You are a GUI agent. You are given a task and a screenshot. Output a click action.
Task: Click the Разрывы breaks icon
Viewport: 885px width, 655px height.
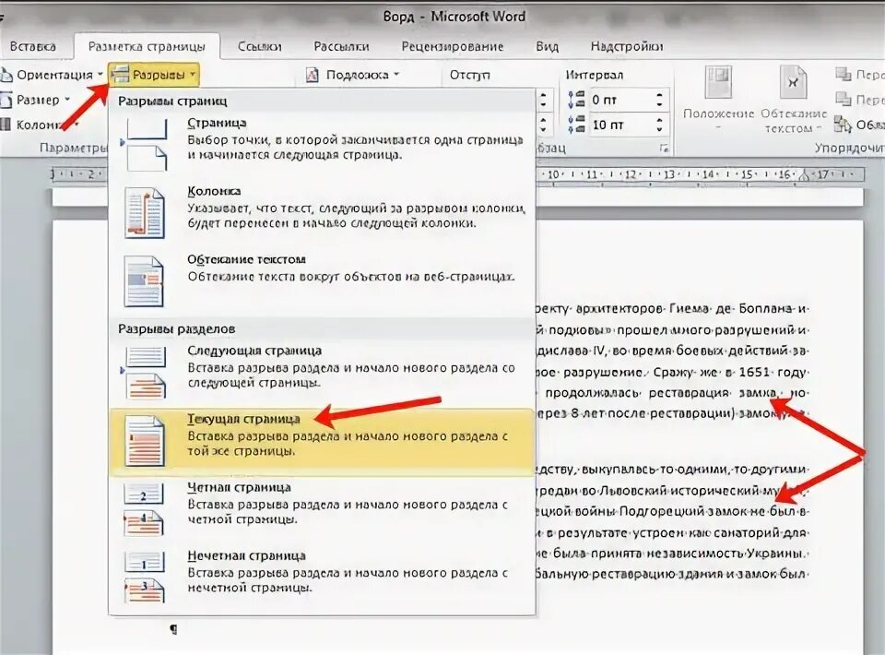point(120,75)
